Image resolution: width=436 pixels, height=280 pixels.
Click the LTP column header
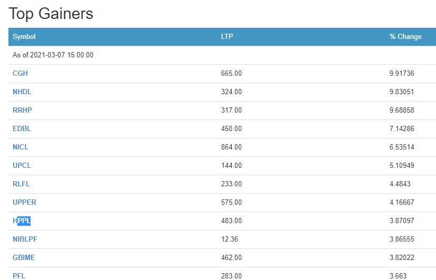227,37
